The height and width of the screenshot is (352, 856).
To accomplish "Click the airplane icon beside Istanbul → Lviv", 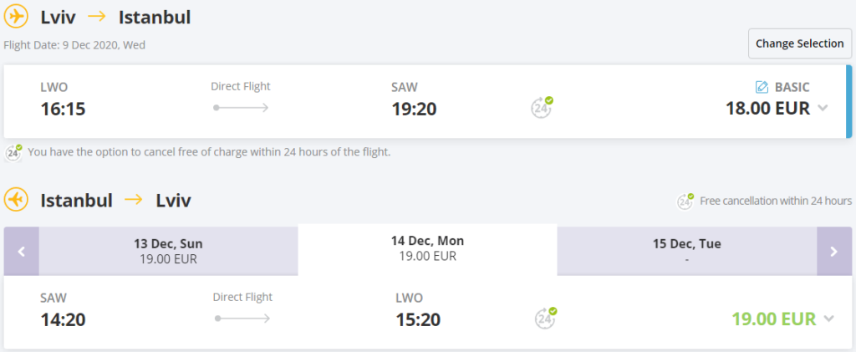I will pos(16,201).
